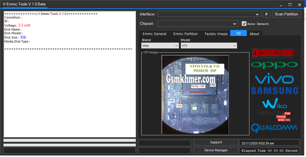Click the 'Disk Name :' log line
The height and width of the screenshot is (157, 306).
[13, 29]
